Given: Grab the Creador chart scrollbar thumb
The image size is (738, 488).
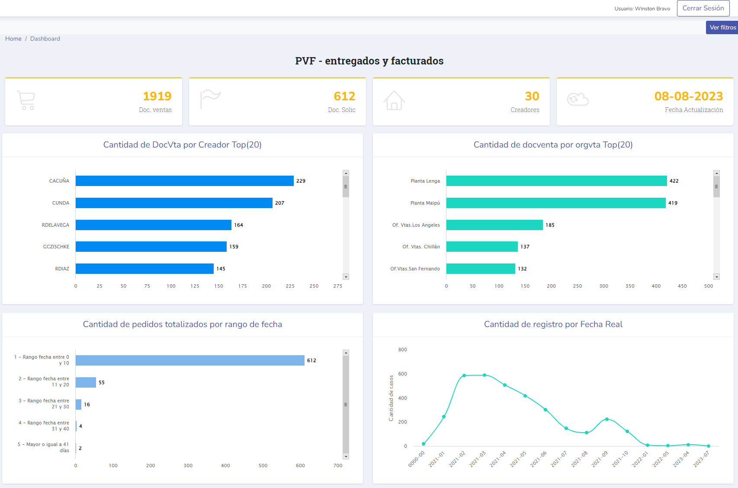Looking at the screenshot, I should coord(346,187).
